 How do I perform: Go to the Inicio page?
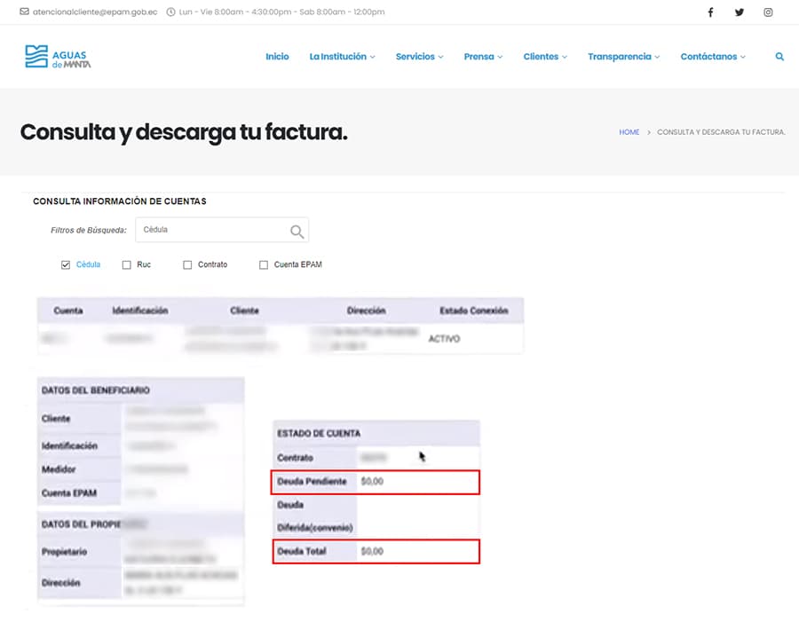(x=277, y=57)
